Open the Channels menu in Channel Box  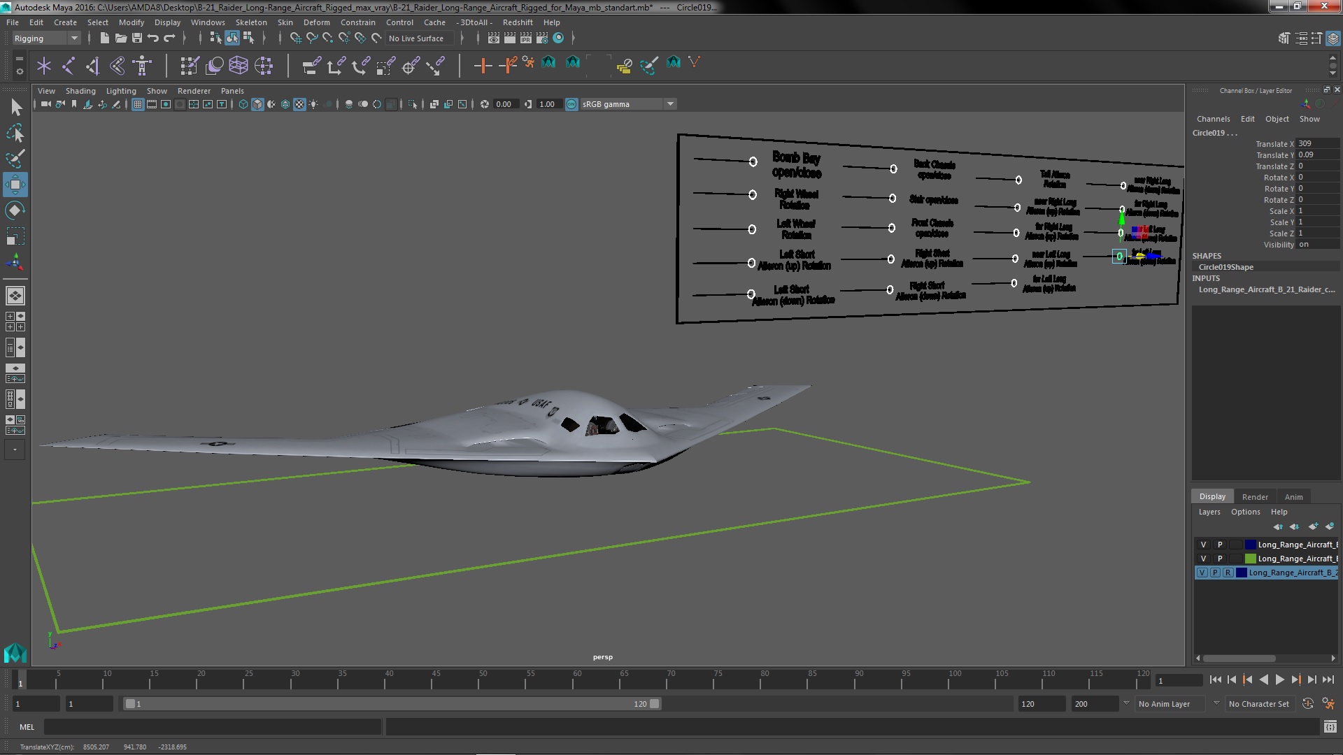(x=1213, y=119)
